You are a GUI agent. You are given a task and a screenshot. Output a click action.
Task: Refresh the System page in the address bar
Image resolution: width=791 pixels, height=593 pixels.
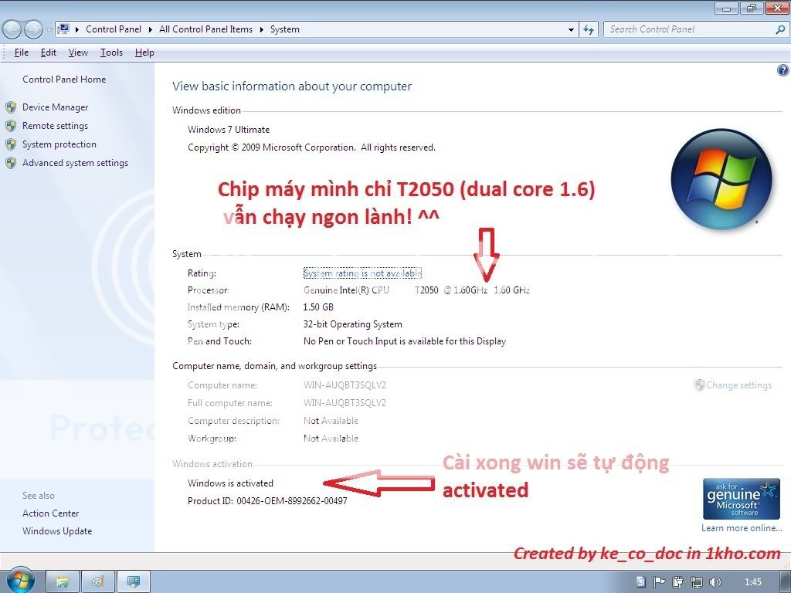pos(588,30)
